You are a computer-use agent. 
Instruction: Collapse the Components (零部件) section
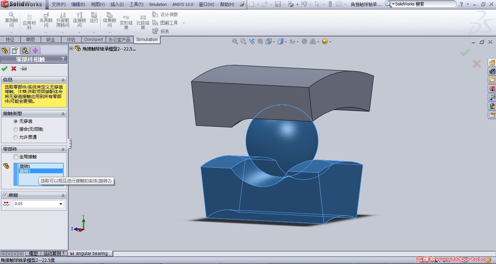click(x=63, y=149)
